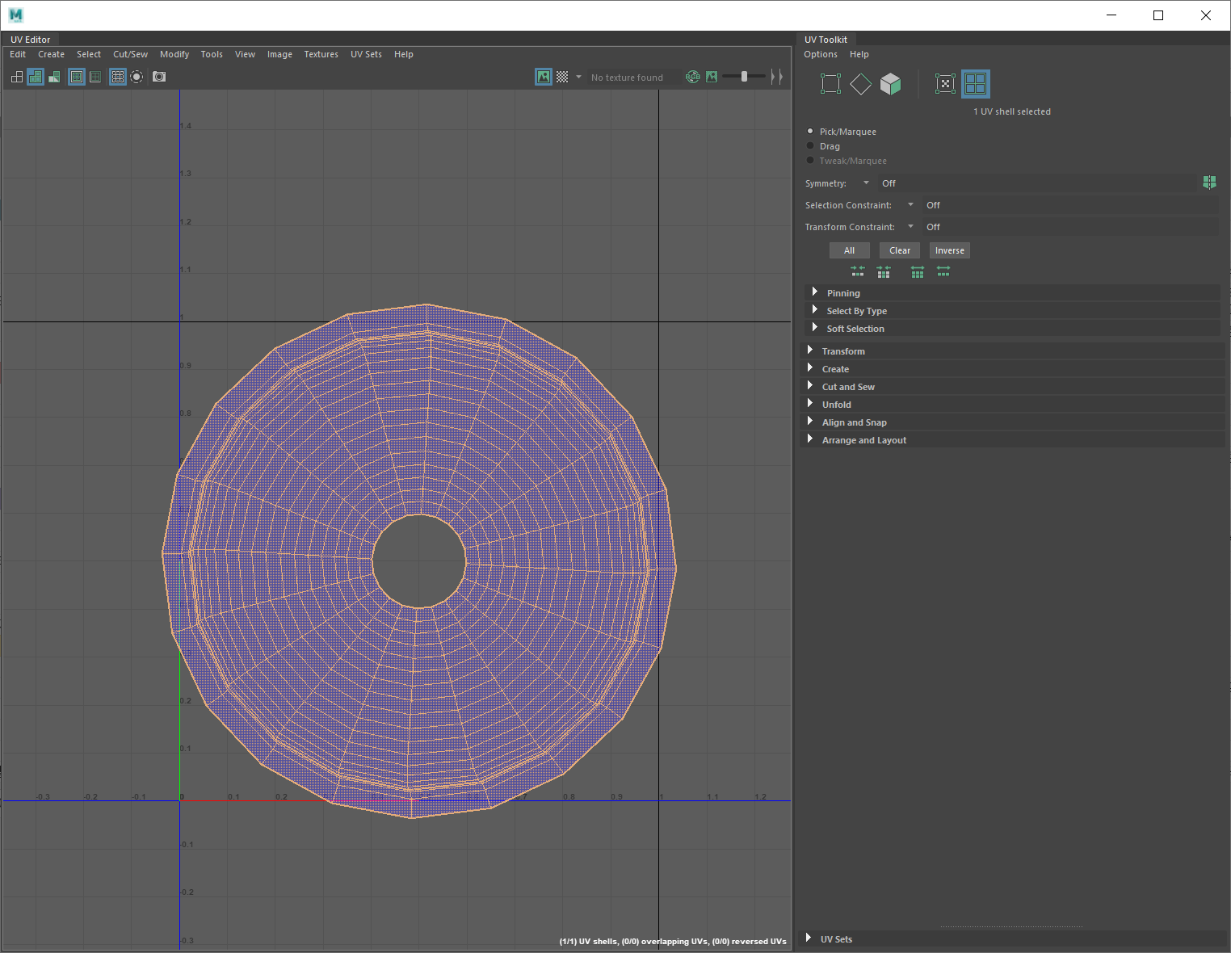Select the Drag radio button
The height and width of the screenshot is (953, 1231).
click(x=810, y=146)
